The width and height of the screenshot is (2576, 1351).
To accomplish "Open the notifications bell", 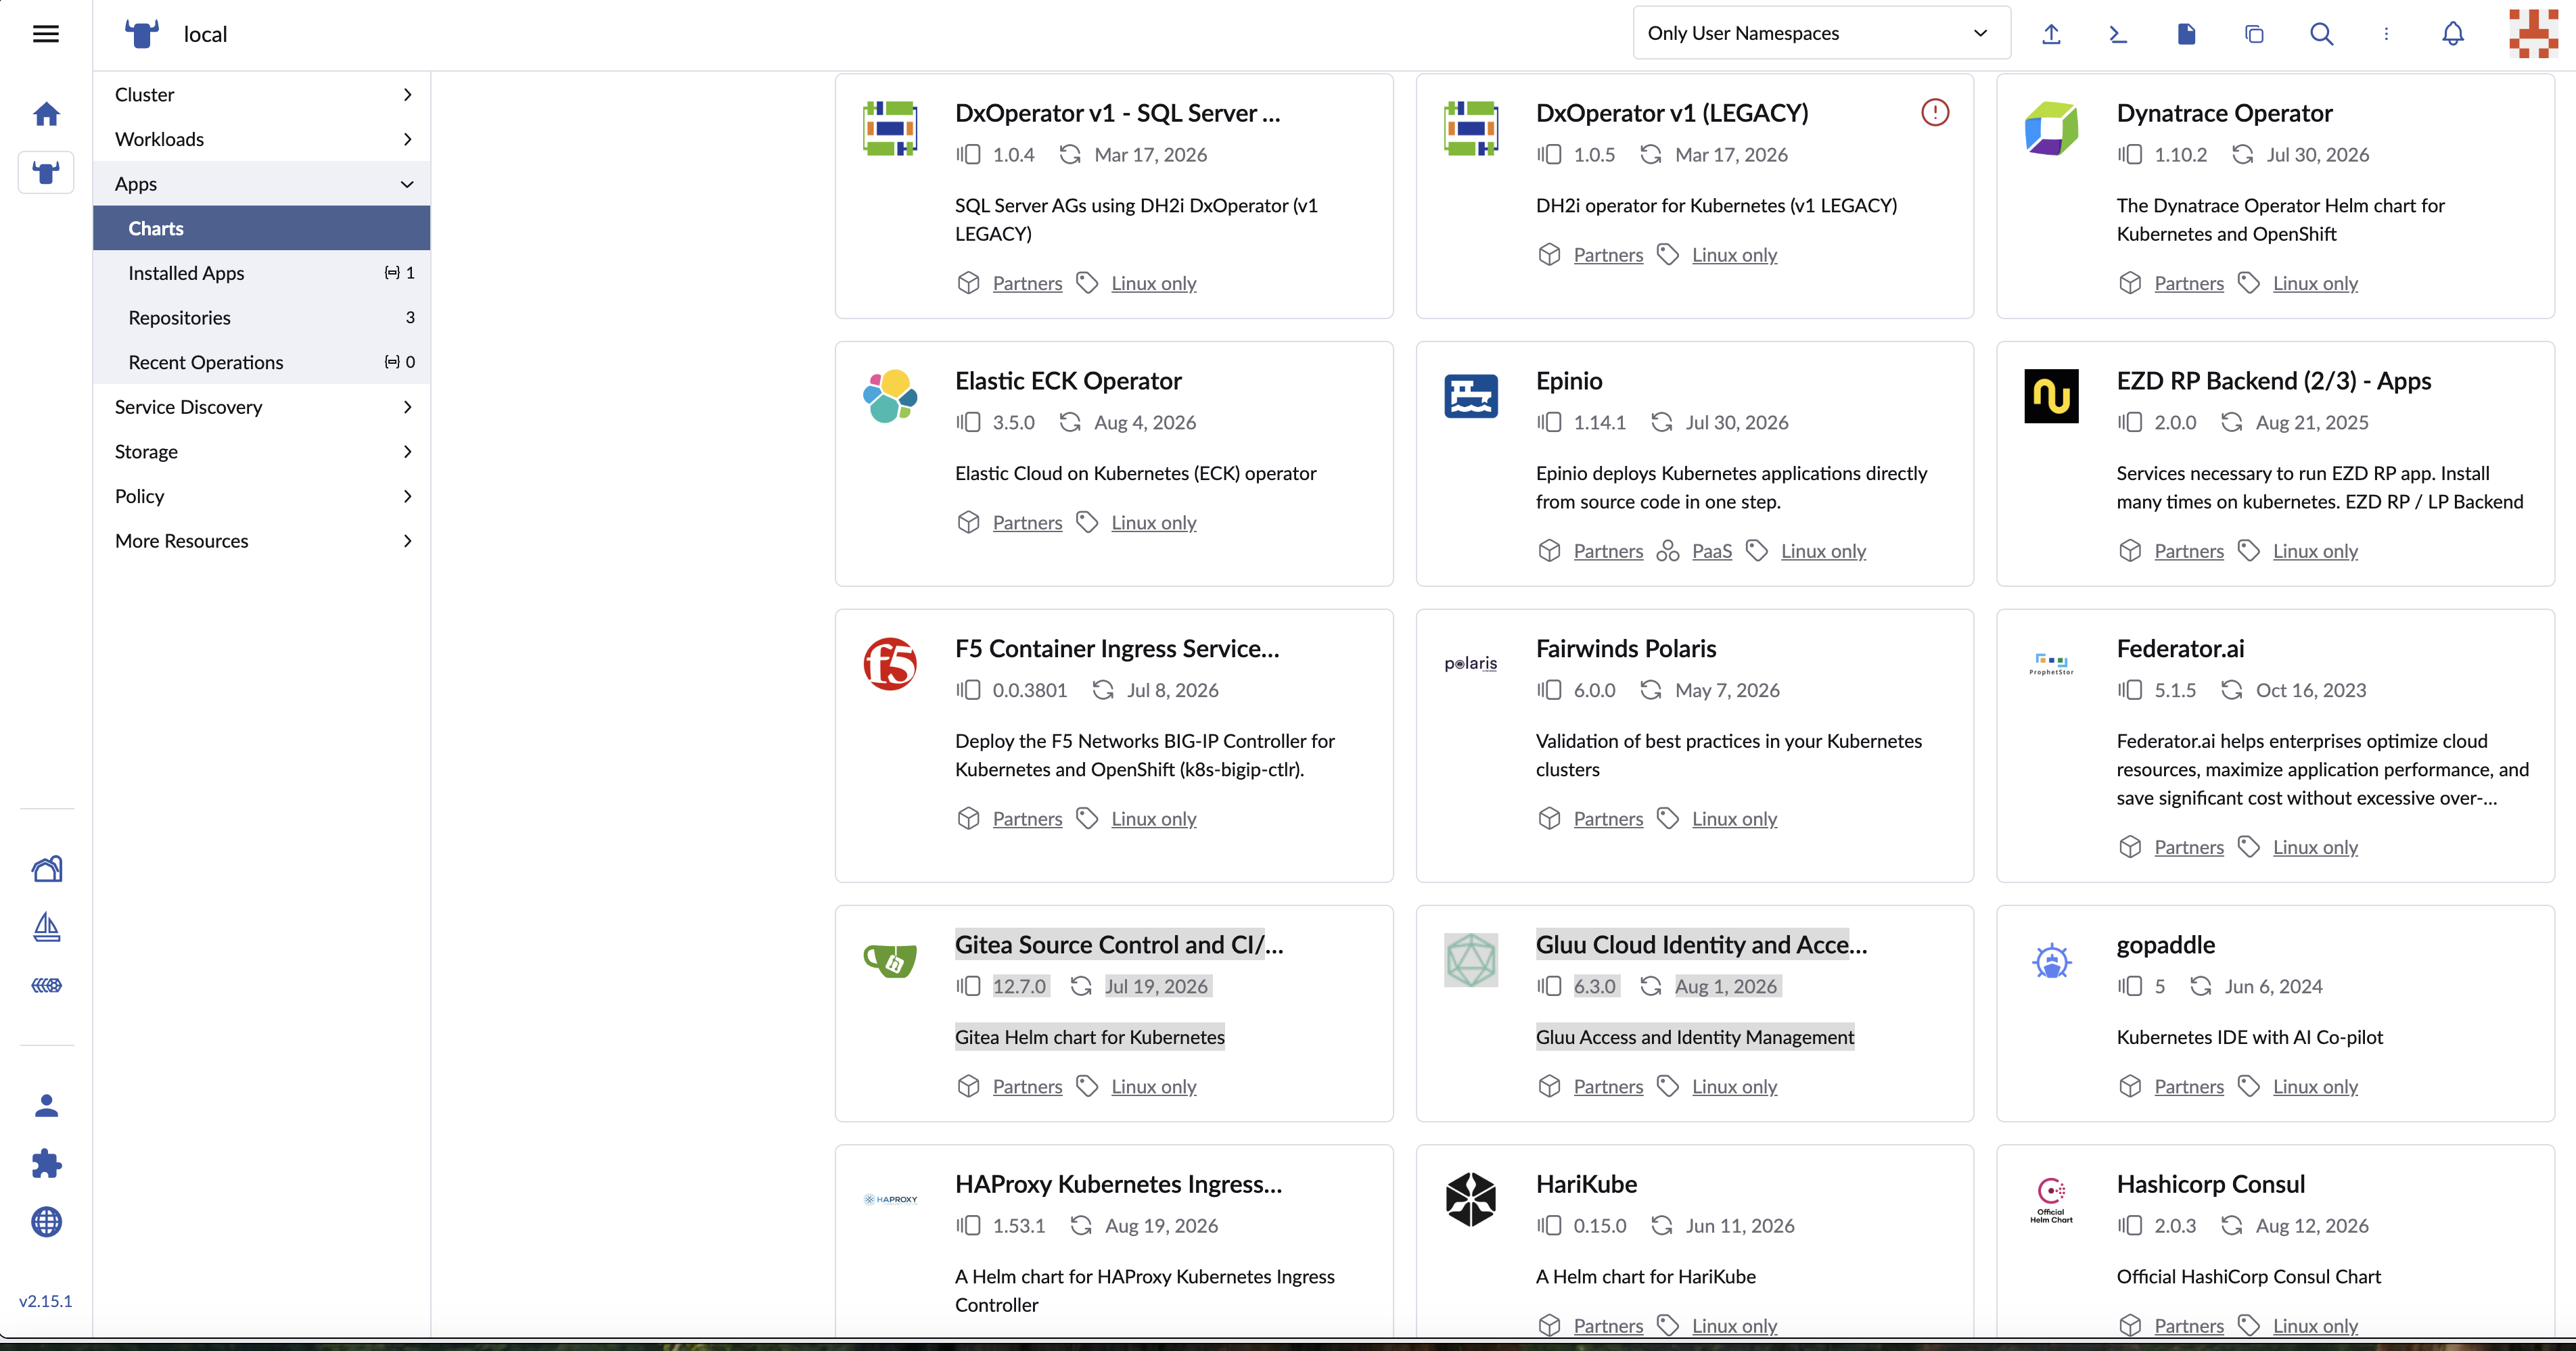I will [x=2453, y=34].
